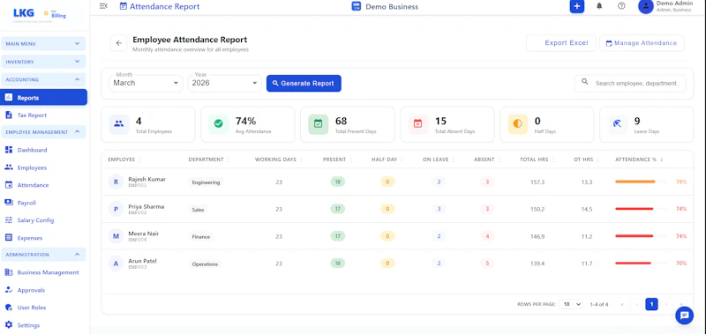
Task: Open the Month dropdown showing March
Action: pos(146,83)
